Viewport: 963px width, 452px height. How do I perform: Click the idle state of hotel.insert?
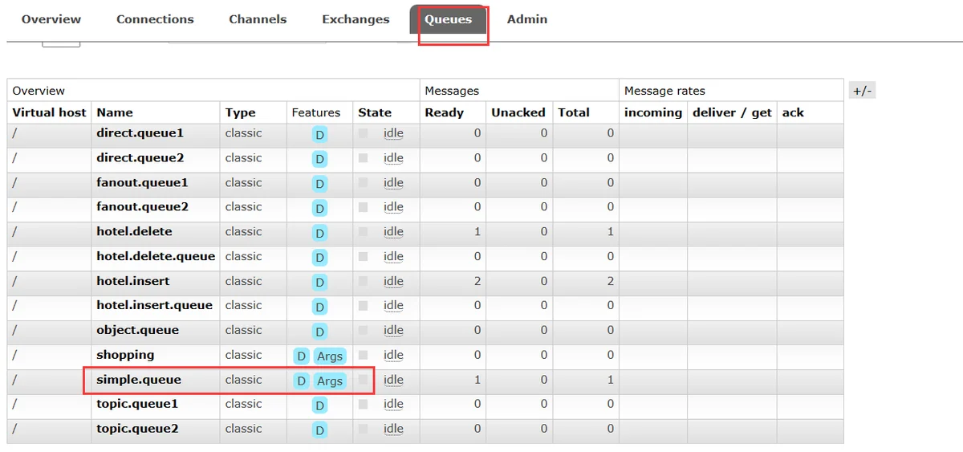[393, 282]
